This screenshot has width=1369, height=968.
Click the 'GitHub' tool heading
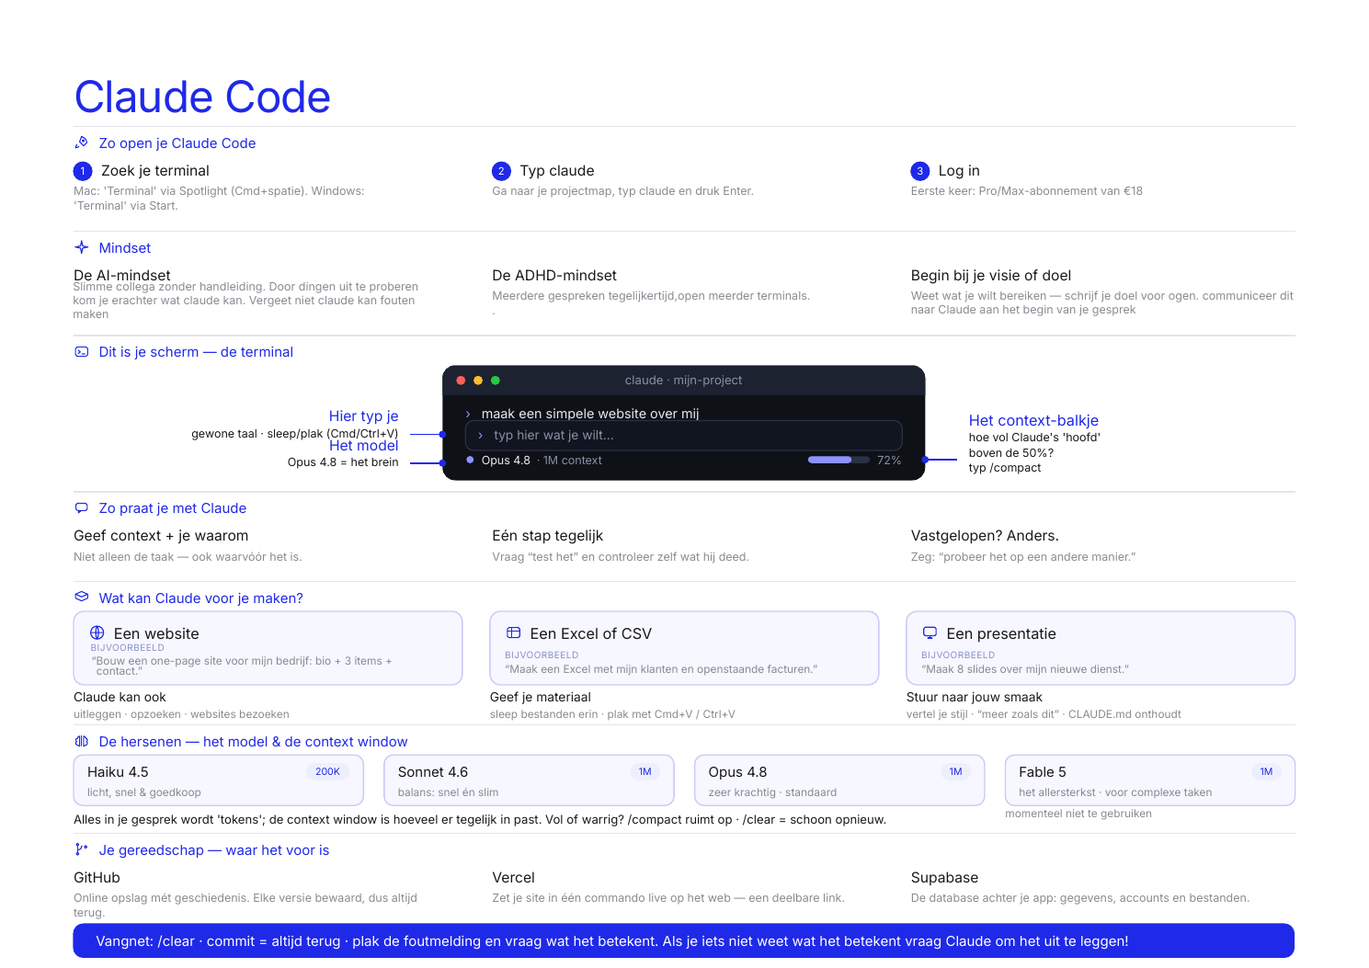coord(97,878)
